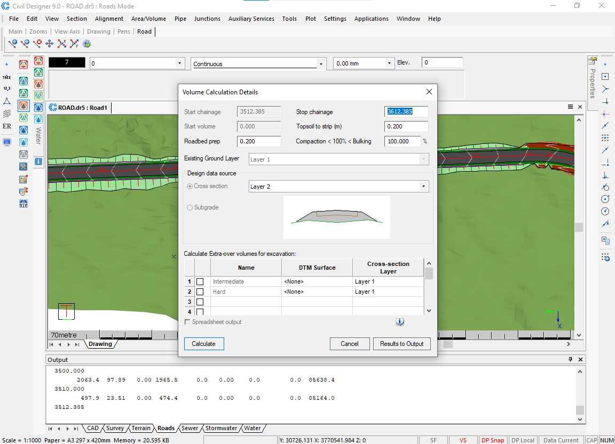Click the delete node icon with red X

(37, 44)
